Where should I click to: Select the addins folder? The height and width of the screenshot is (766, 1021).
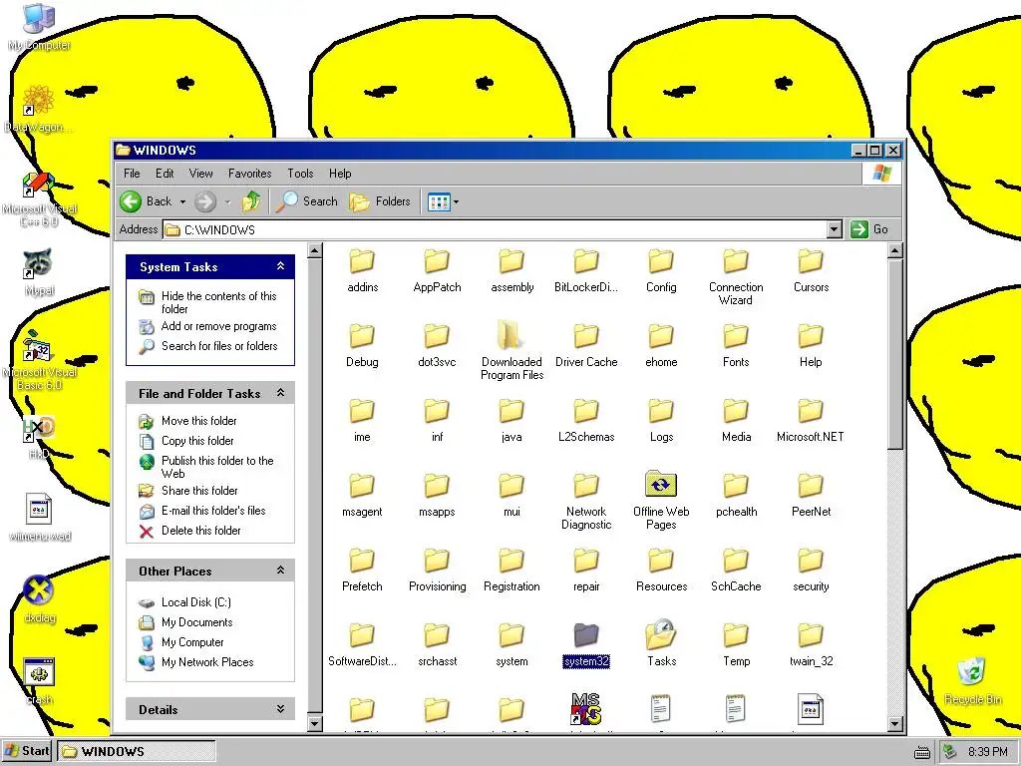(362, 261)
